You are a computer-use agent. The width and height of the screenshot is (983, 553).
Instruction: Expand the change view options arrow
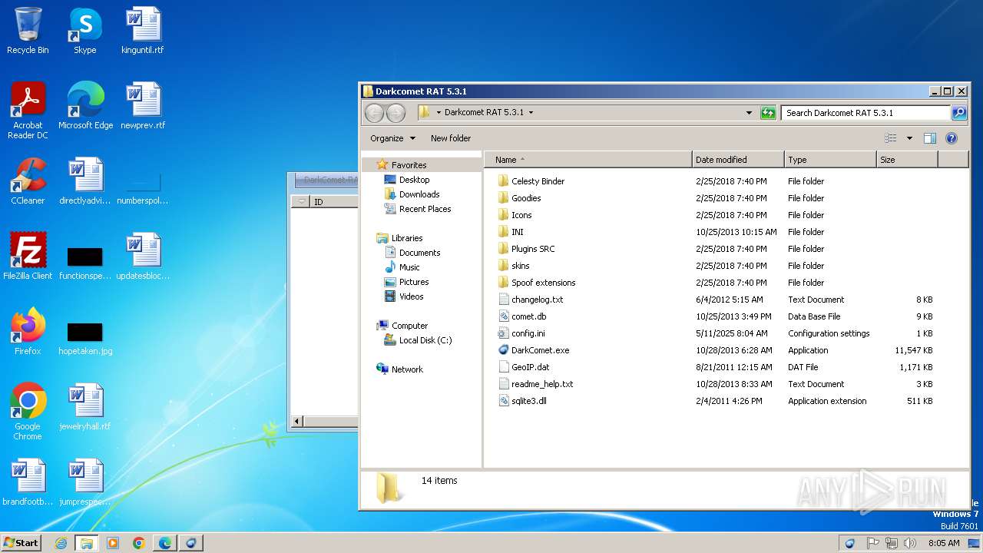coord(909,138)
